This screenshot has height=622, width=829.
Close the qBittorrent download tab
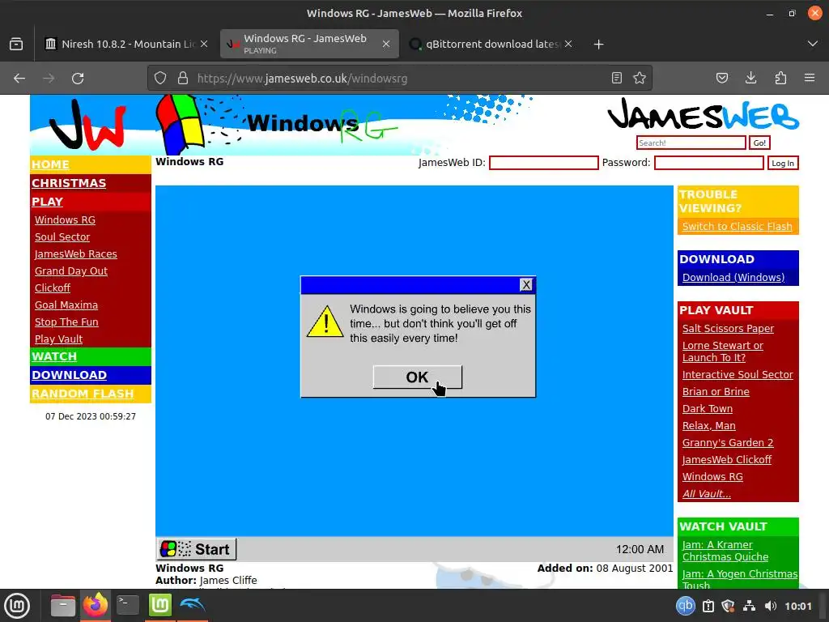click(x=568, y=44)
